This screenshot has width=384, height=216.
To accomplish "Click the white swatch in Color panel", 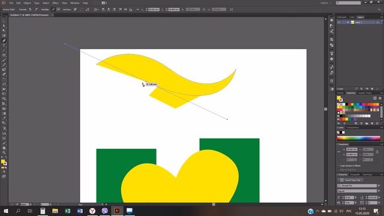I will coord(343,133).
